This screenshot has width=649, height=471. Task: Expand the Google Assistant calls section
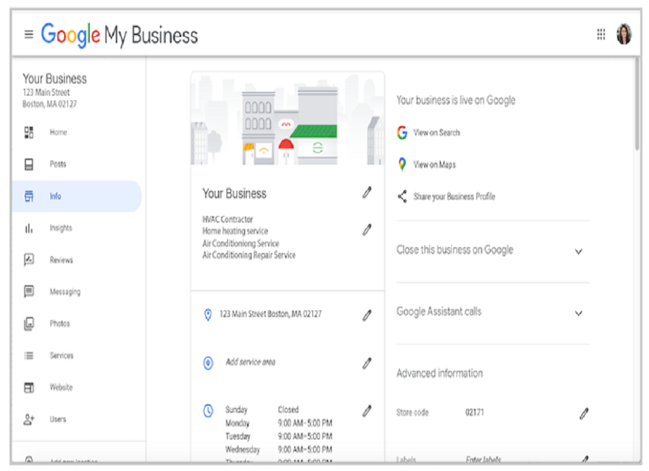click(x=578, y=313)
